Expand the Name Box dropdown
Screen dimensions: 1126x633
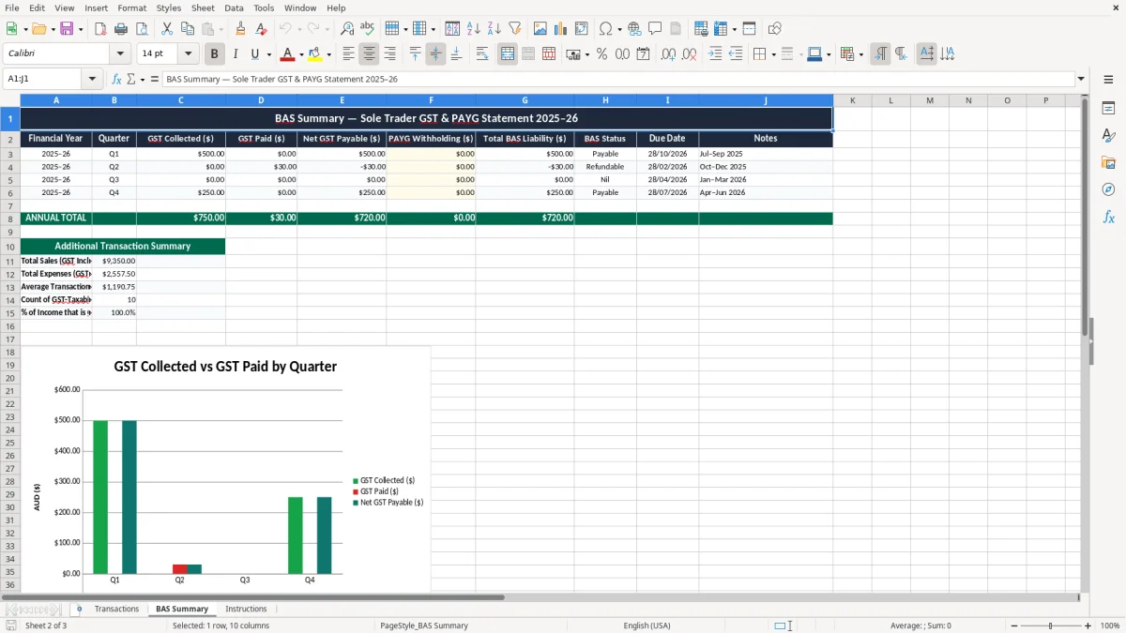click(x=92, y=79)
